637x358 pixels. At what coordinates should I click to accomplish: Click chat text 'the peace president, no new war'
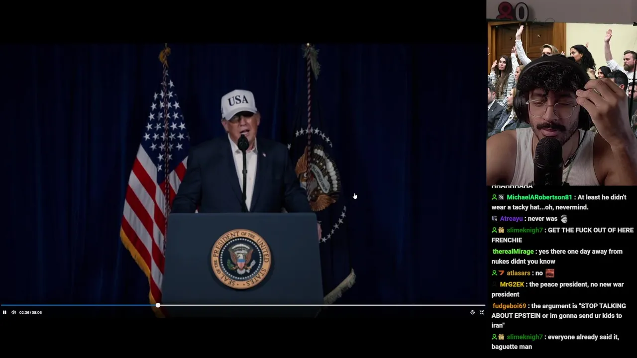[577, 284]
